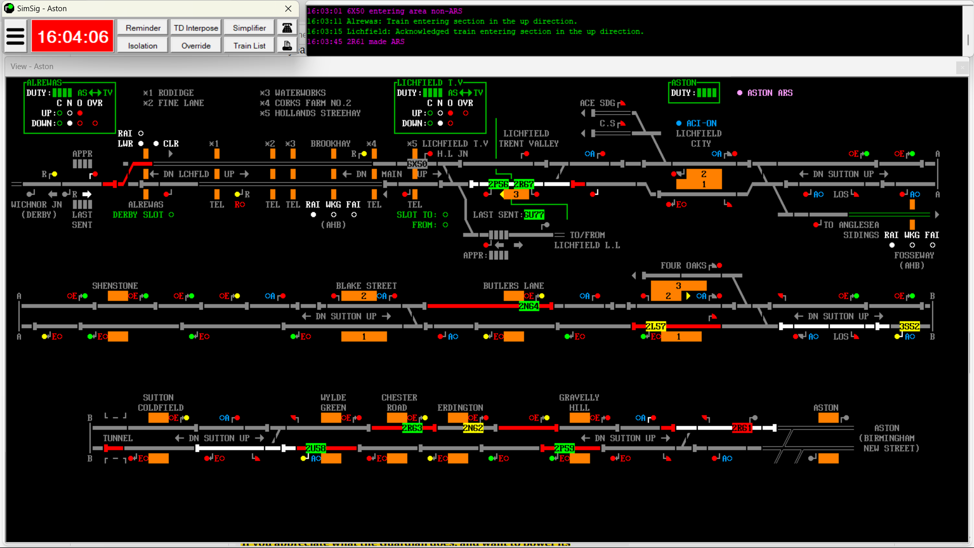This screenshot has height=548, width=974.
Task: Click the SimSig signal logo in title bar
Action: 9,8
